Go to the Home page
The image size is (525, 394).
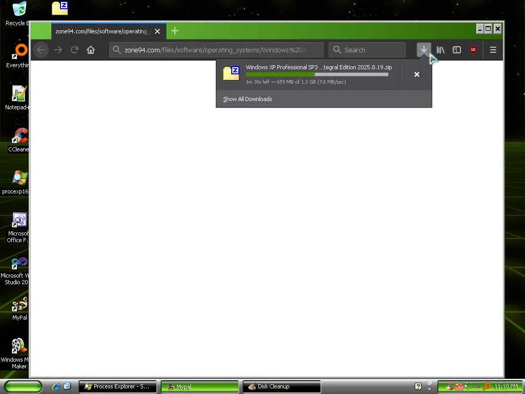coord(91,50)
